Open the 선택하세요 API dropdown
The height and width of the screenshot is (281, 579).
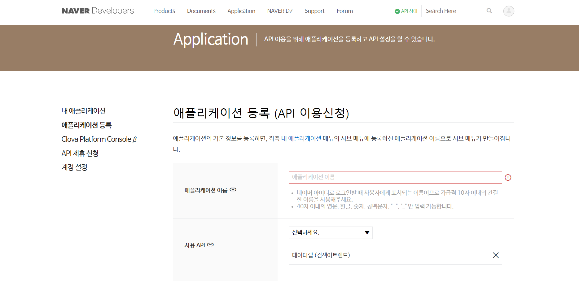click(331, 232)
